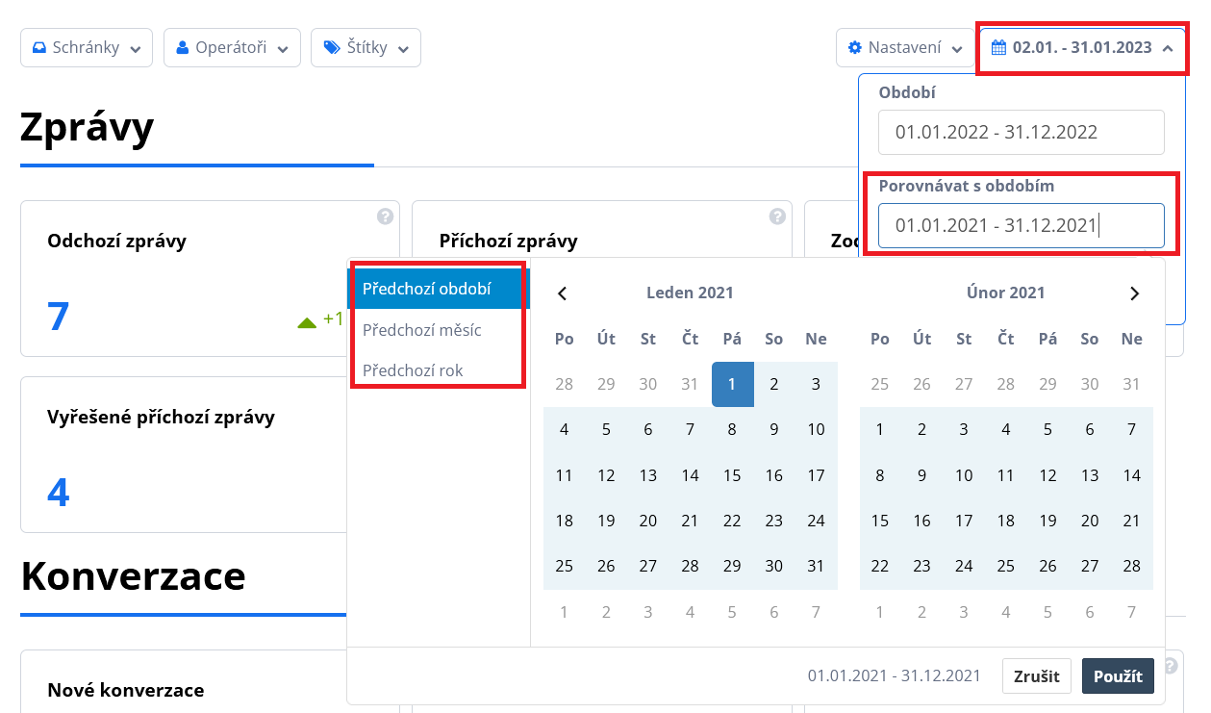Click the Období date range field
This screenshot has height=713, width=1211.
1021,133
